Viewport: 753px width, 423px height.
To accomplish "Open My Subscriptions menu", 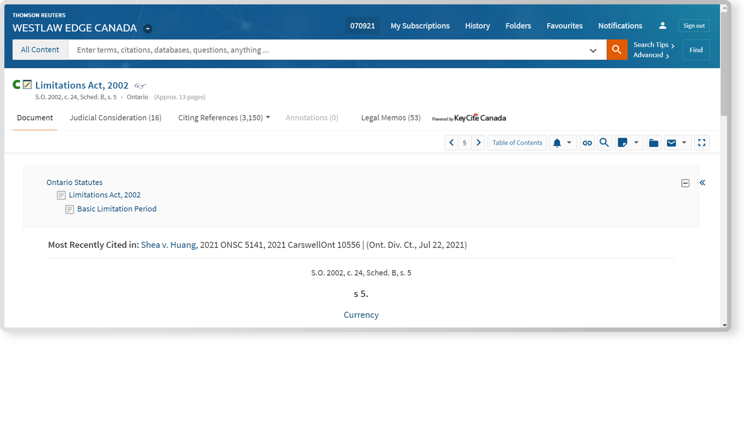I will [x=420, y=25].
